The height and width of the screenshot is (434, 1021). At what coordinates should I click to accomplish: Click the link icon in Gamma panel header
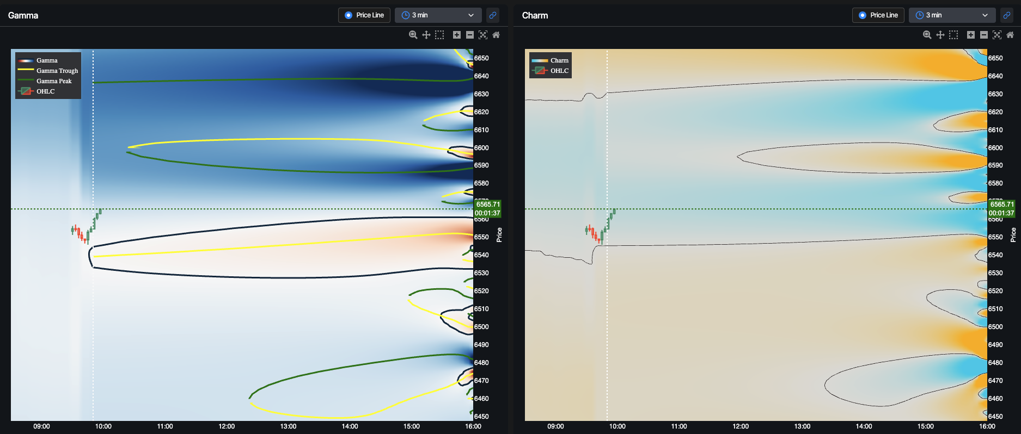[x=493, y=15]
